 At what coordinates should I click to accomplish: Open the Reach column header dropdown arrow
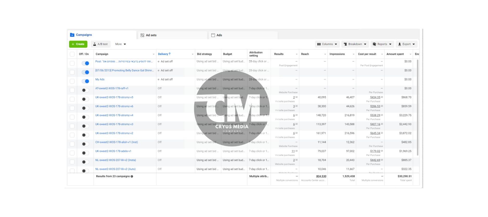tap(325, 54)
